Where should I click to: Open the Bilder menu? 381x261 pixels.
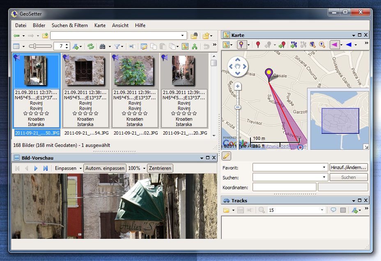point(39,25)
